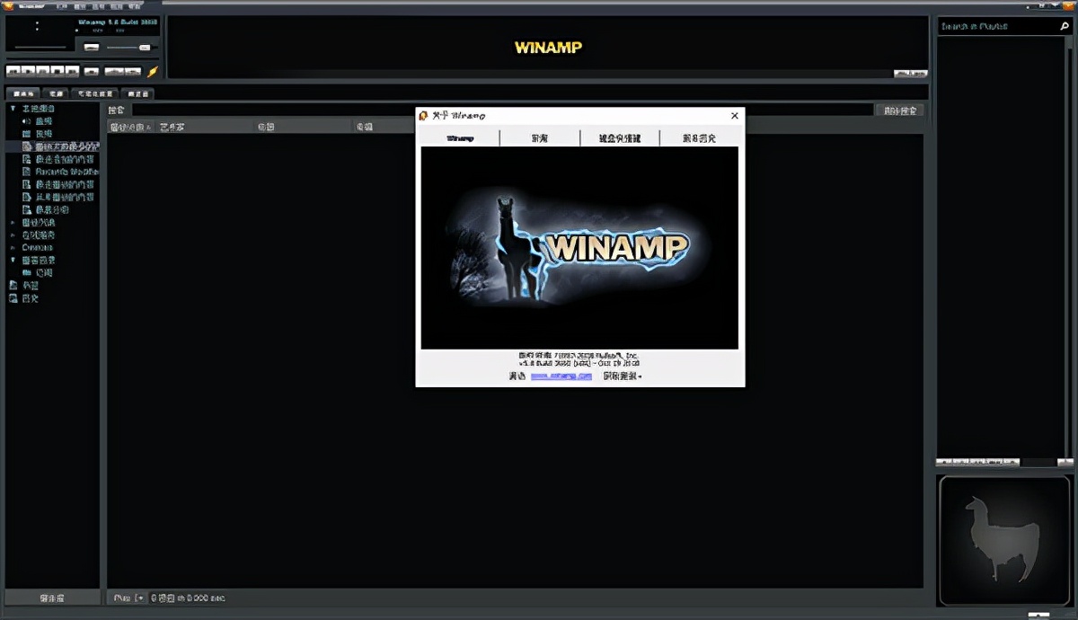Click the Previous track playback button

click(x=13, y=71)
